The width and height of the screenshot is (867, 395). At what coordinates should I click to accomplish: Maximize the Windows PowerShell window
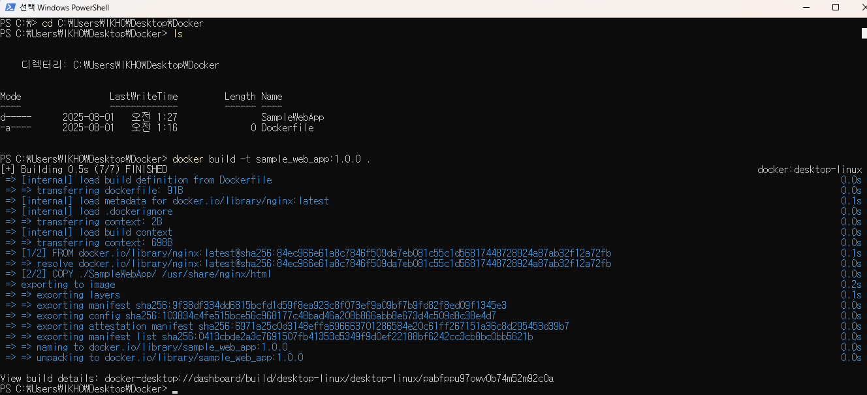click(x=836, y=8)
